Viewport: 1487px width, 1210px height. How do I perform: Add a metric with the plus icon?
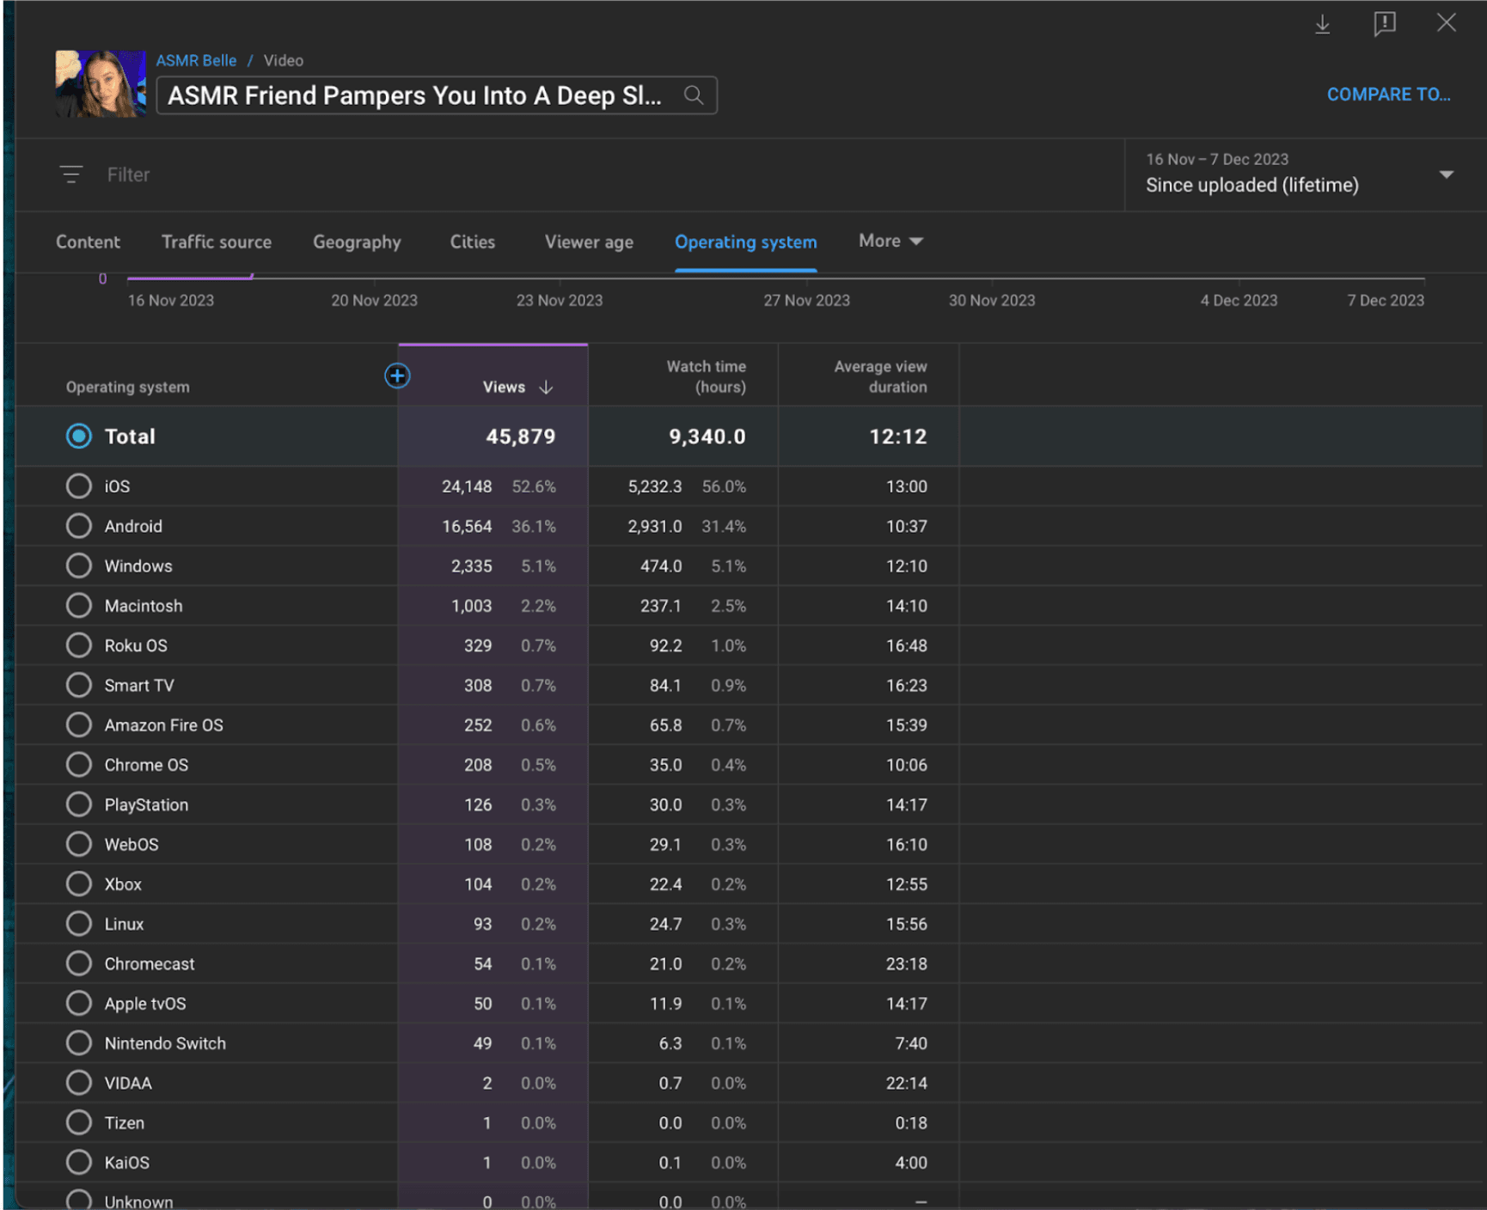point(397,376)
